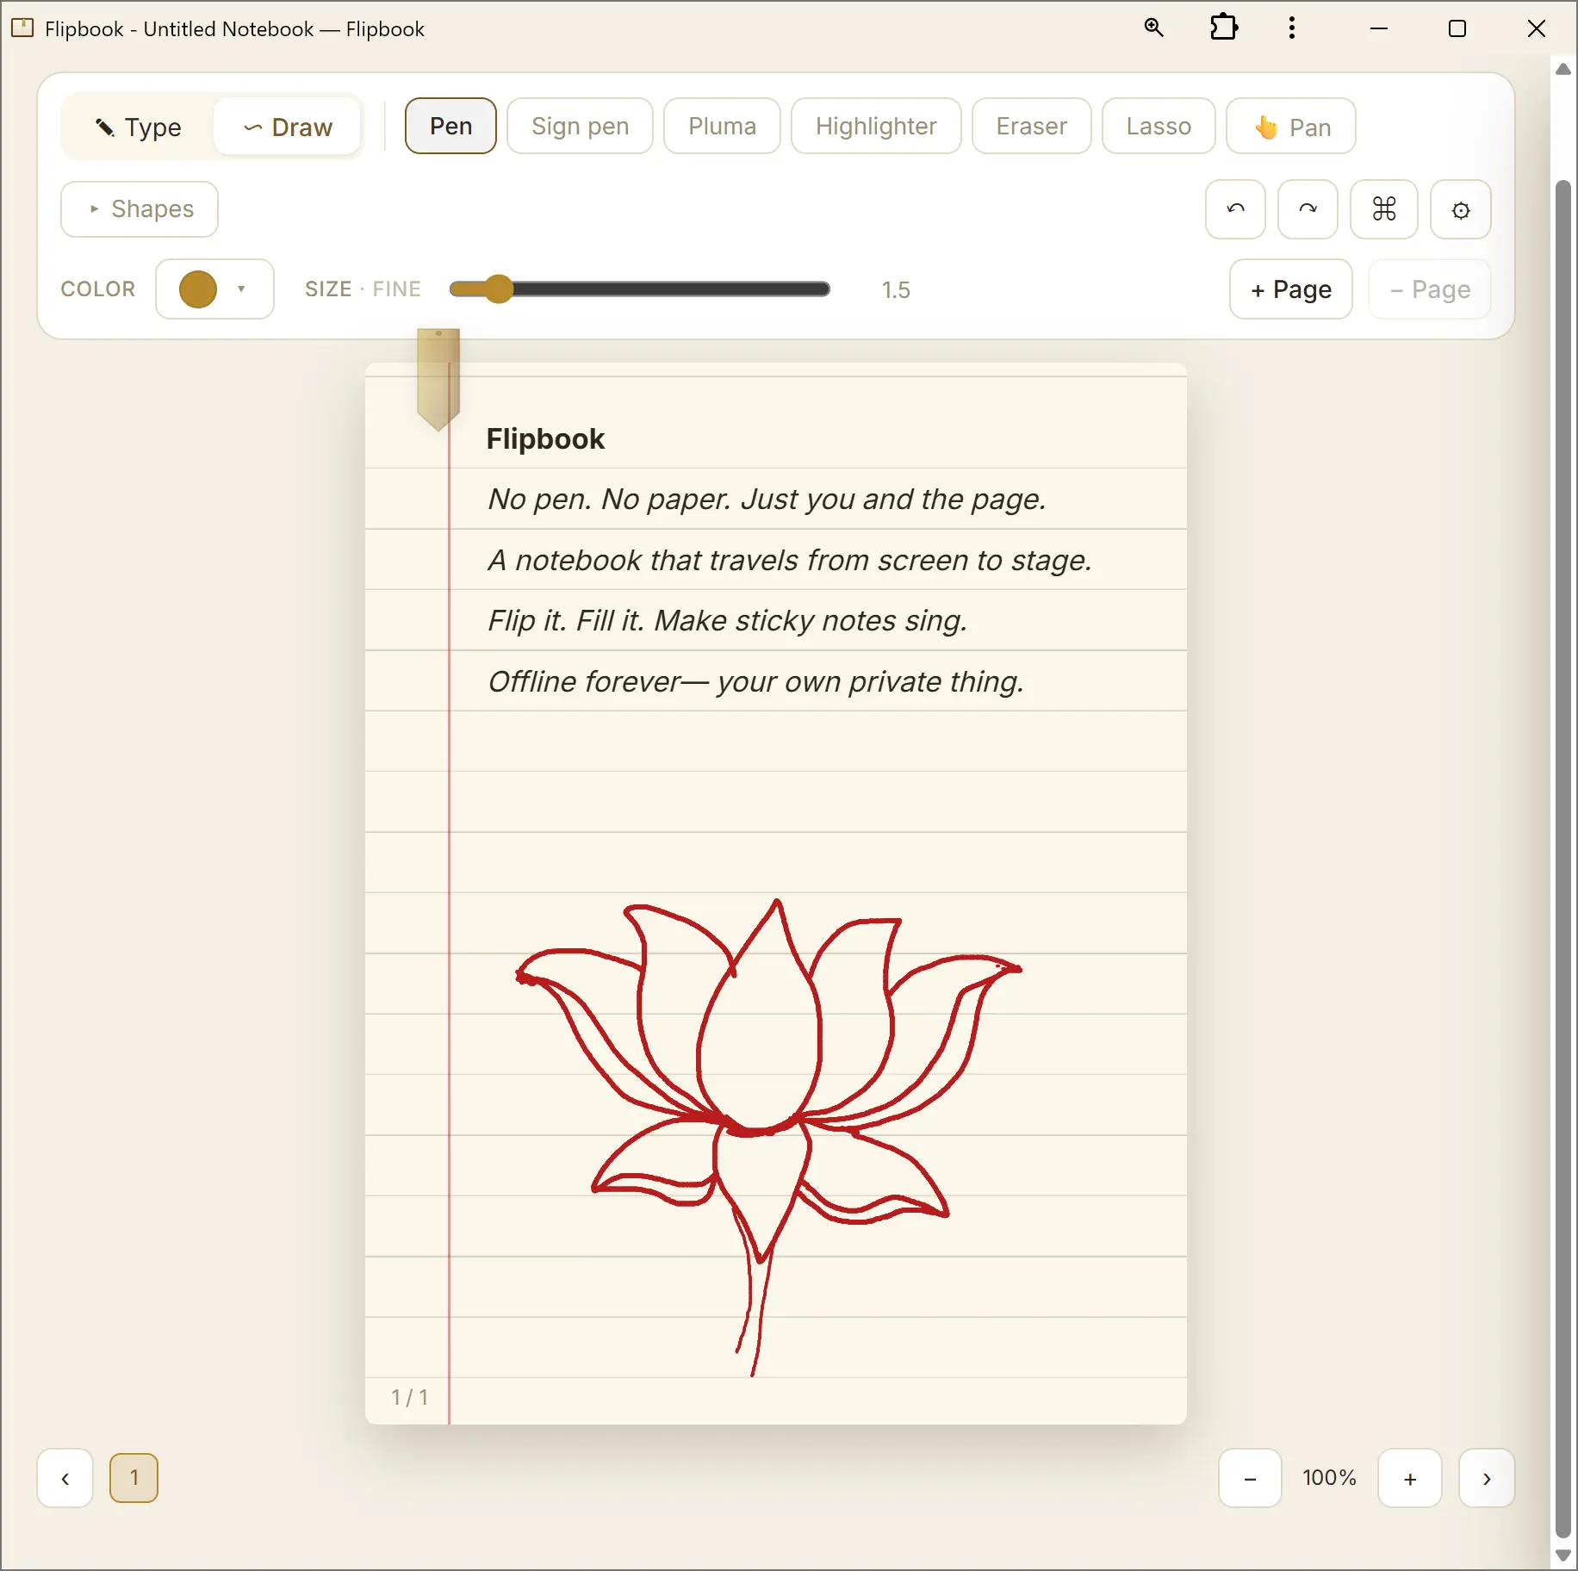Screen dimensions: 1578x1571
Task: Open the three-dot menu in title bar
Action: 1291,28
